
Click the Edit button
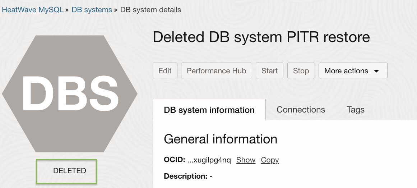coord(165,70)
